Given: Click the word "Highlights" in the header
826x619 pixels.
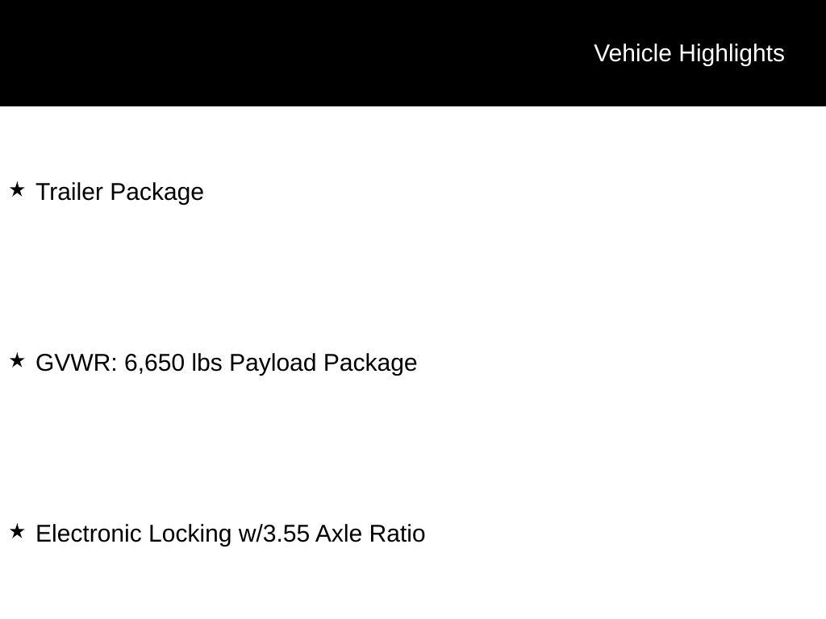Looking at the screenshot, I should tap(732, 53).
